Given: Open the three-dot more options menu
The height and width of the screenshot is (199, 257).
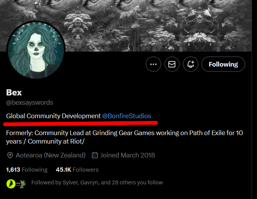Looking at the screenshot, I should 153,64.
